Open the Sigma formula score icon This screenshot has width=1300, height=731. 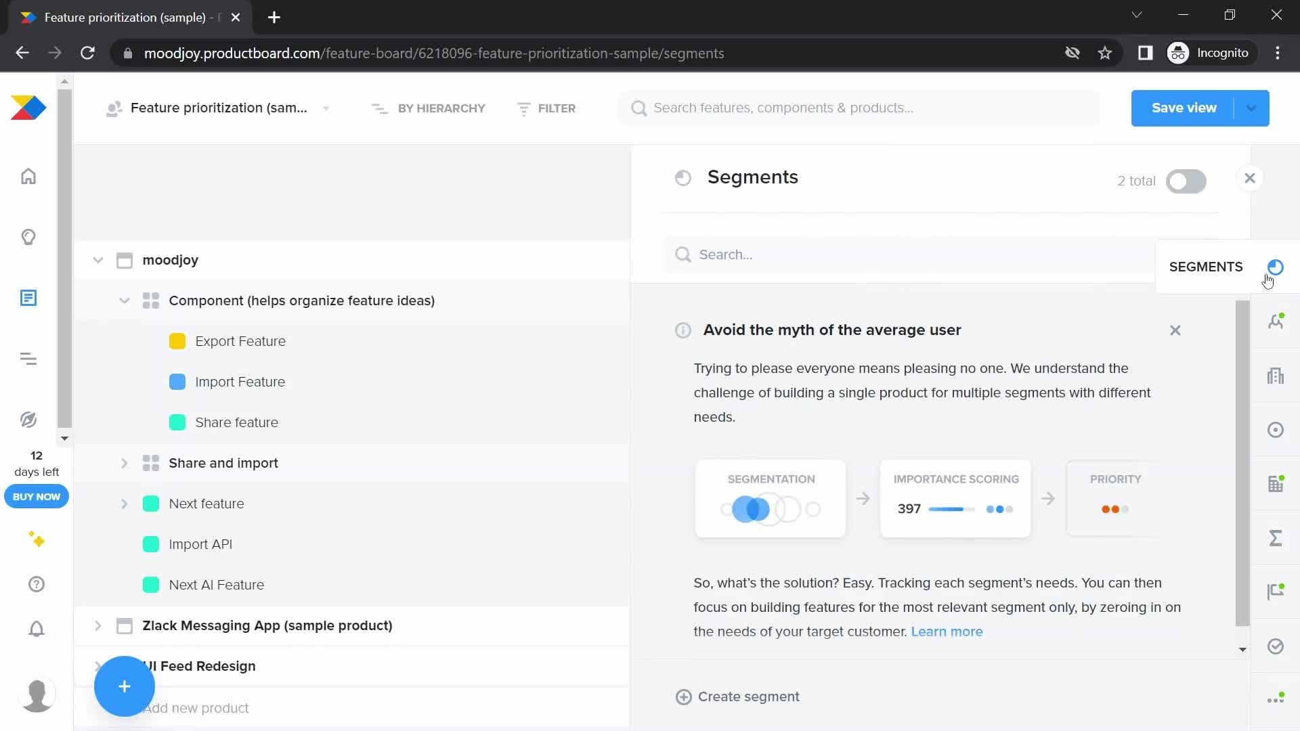[x=1276, y=538]
